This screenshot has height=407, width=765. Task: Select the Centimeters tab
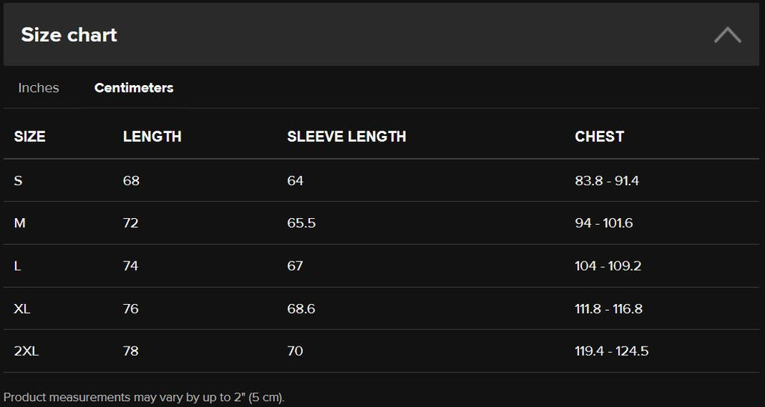134,87
